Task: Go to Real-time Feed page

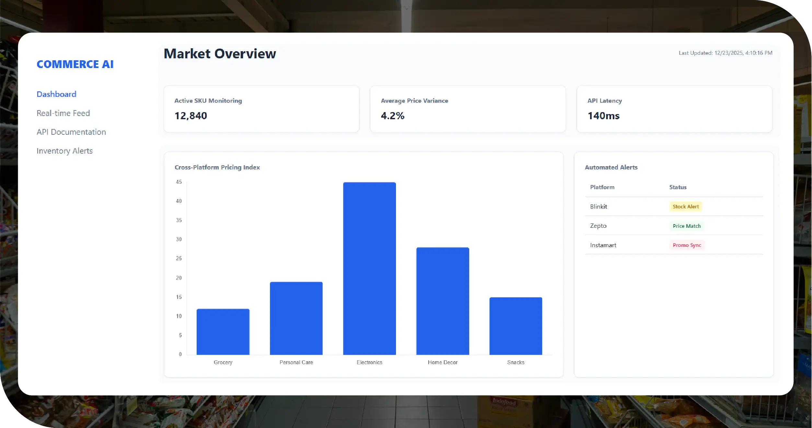Action: [x=63, y=113]
